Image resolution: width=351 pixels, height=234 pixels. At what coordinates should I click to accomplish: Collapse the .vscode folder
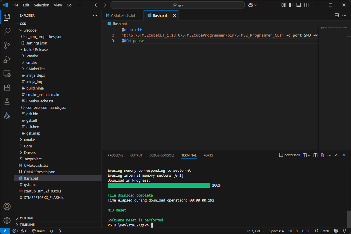click(x=21, y=30)
